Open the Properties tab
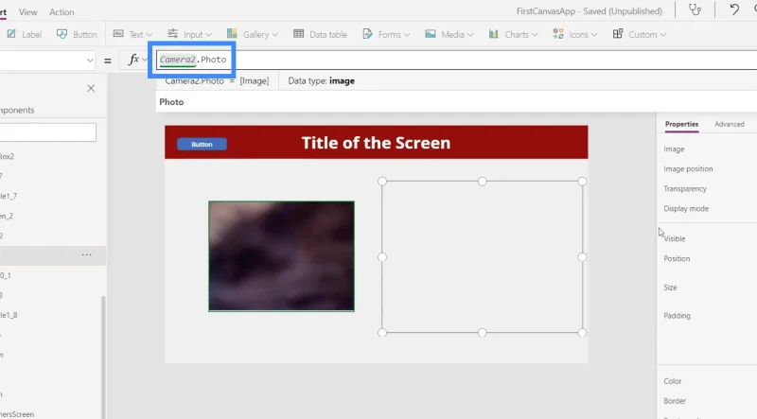The image size is (757, 419). (x=681, y=124)
